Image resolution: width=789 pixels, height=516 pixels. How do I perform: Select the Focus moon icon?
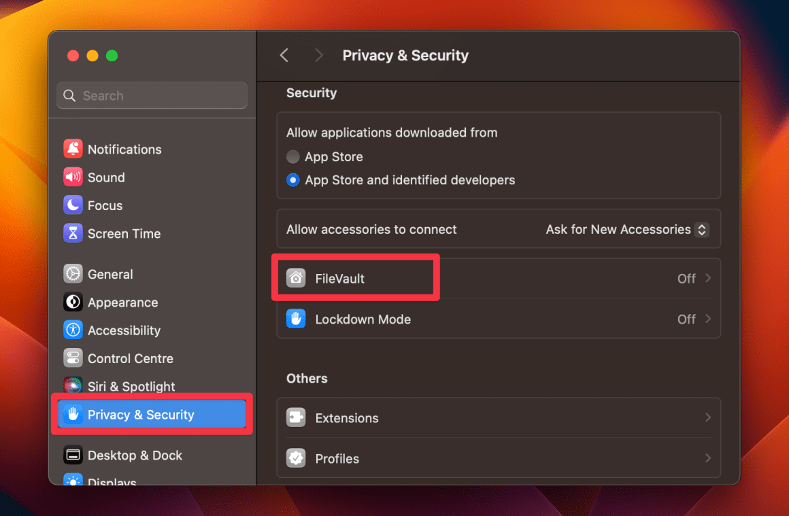(73, 205)
